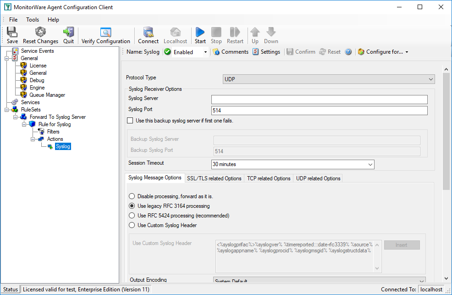Click the scrollbar up arrow in main panel
The height and width of the screenshot is (295, 452).
[446, 69]
